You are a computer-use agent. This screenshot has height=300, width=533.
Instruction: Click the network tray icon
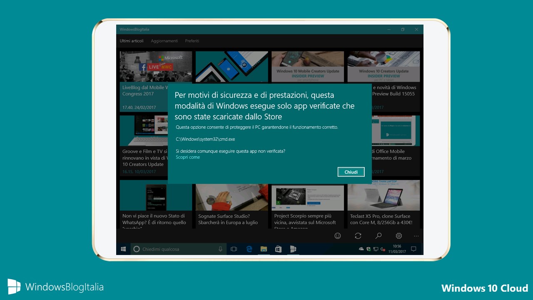point(376,249)
